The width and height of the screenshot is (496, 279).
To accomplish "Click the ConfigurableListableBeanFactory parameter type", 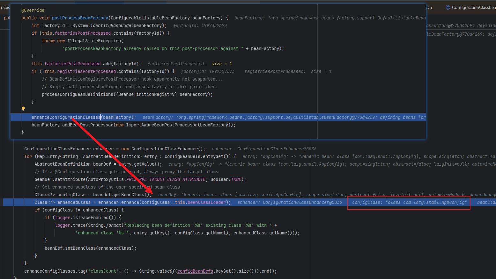I will [x=150, y=18].
